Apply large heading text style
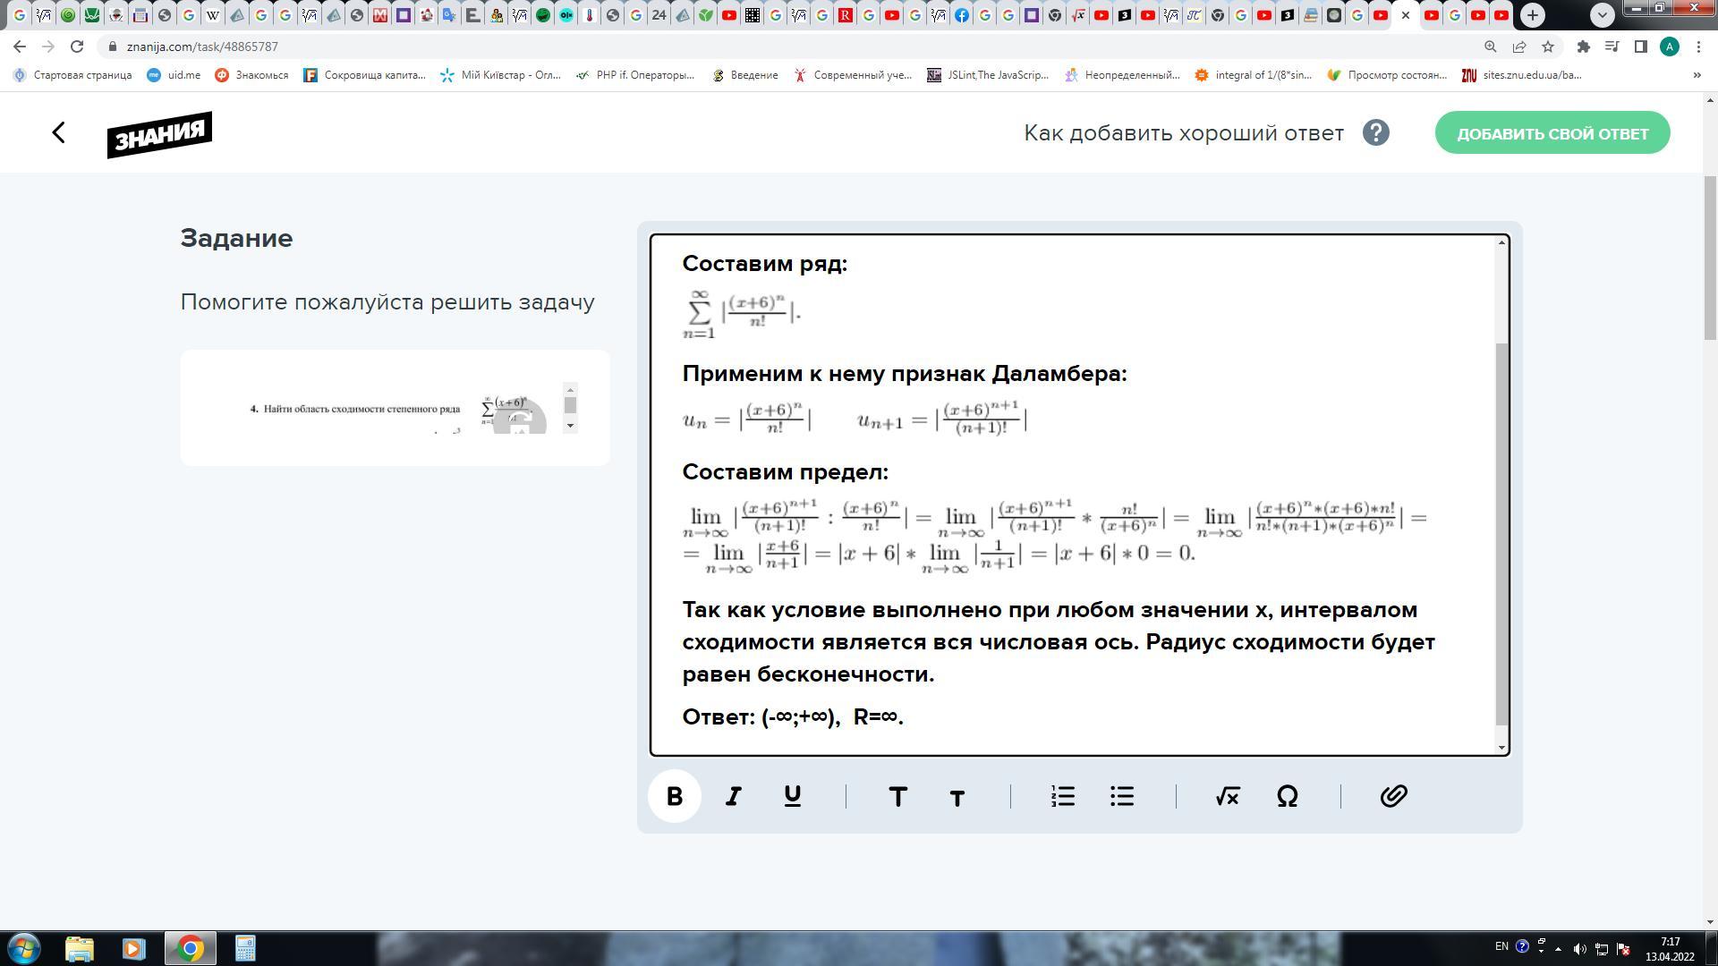The height and width of the screenshot is (966, 1718). click(897, 796)
